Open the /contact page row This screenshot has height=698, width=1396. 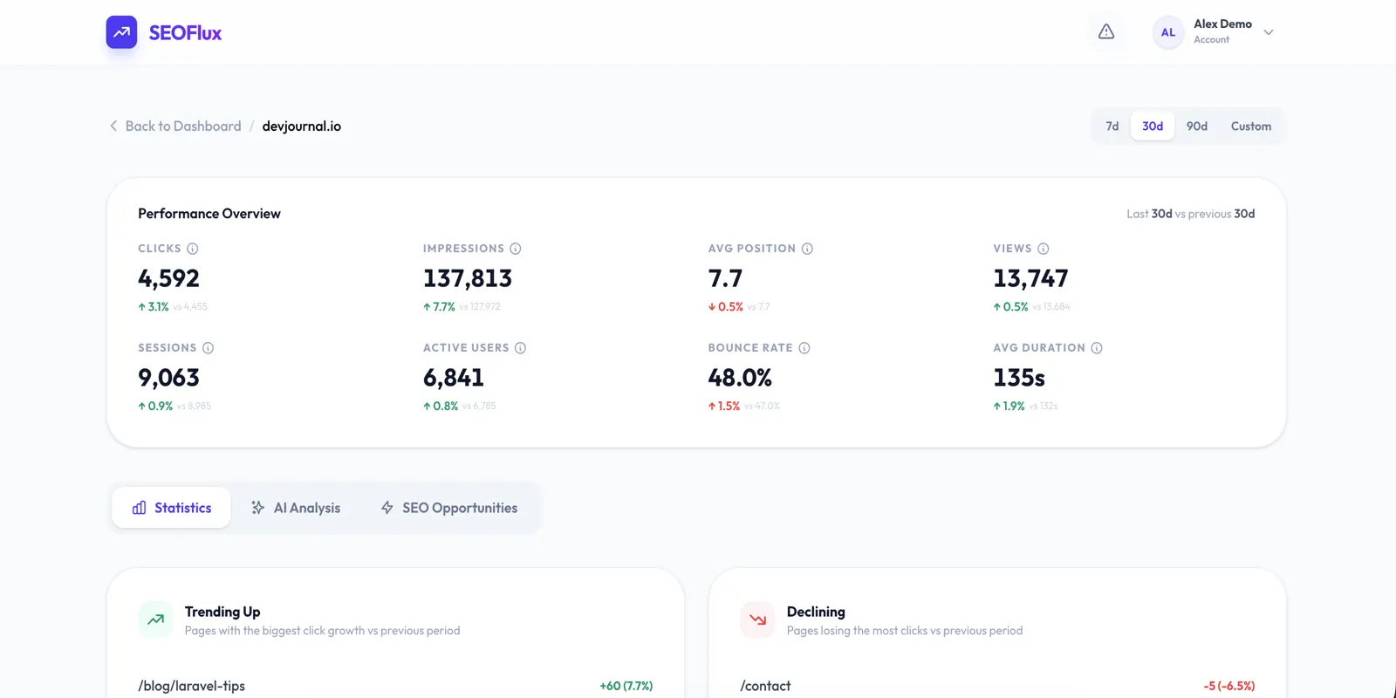[x=997, y=686]
